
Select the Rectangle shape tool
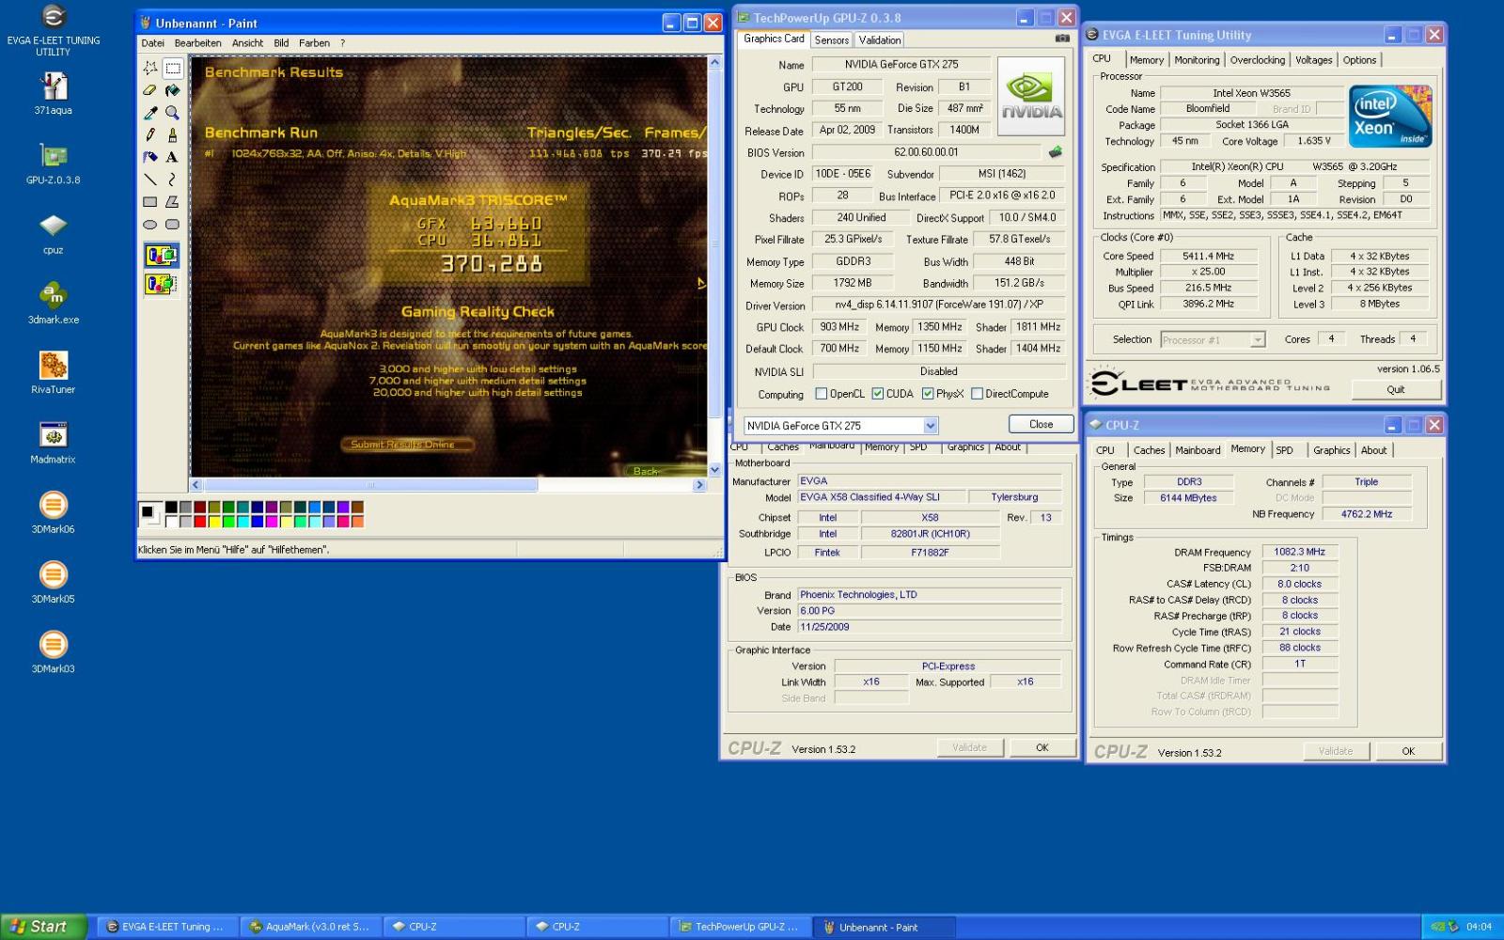pyautogui.click(x=150, y=202)
